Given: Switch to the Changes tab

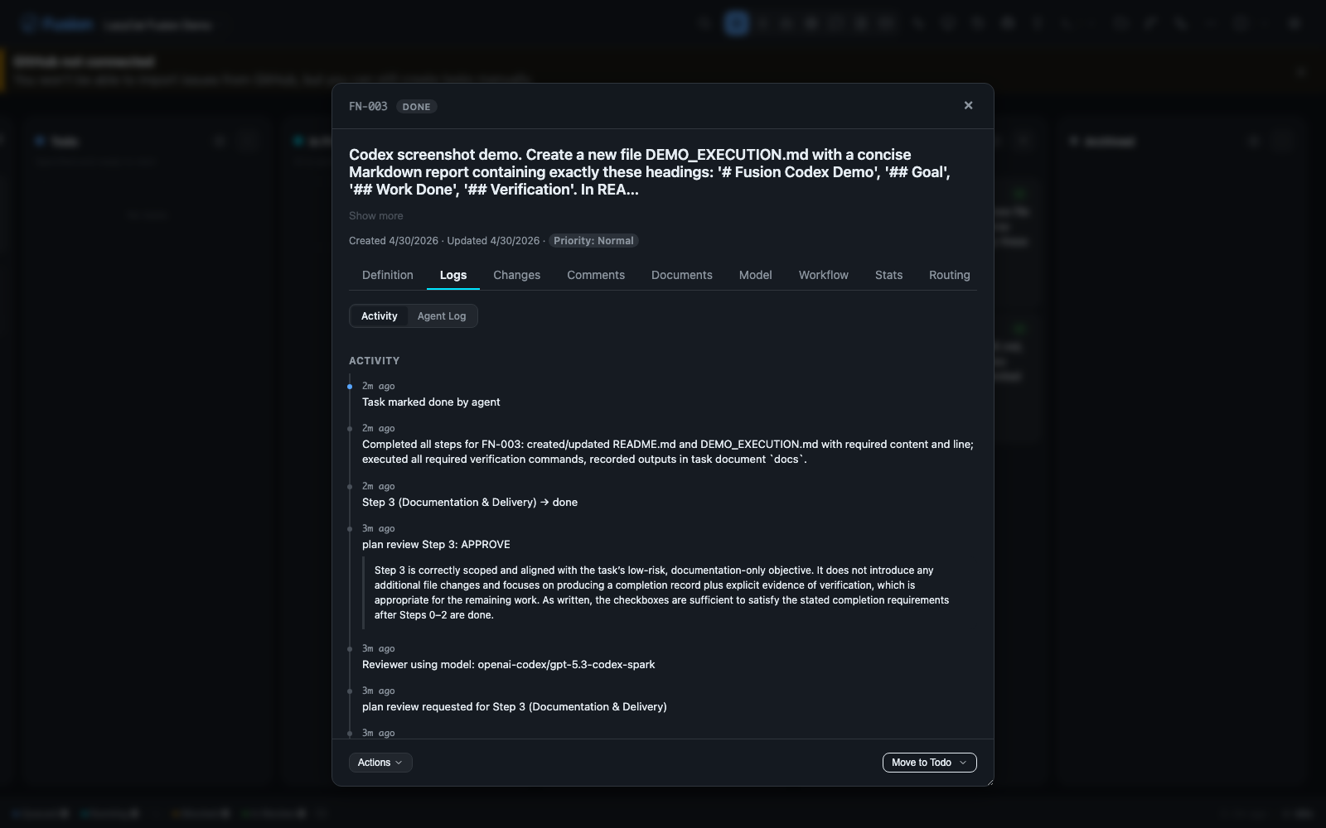Looking at the screenshot, I should click(516, 275).
